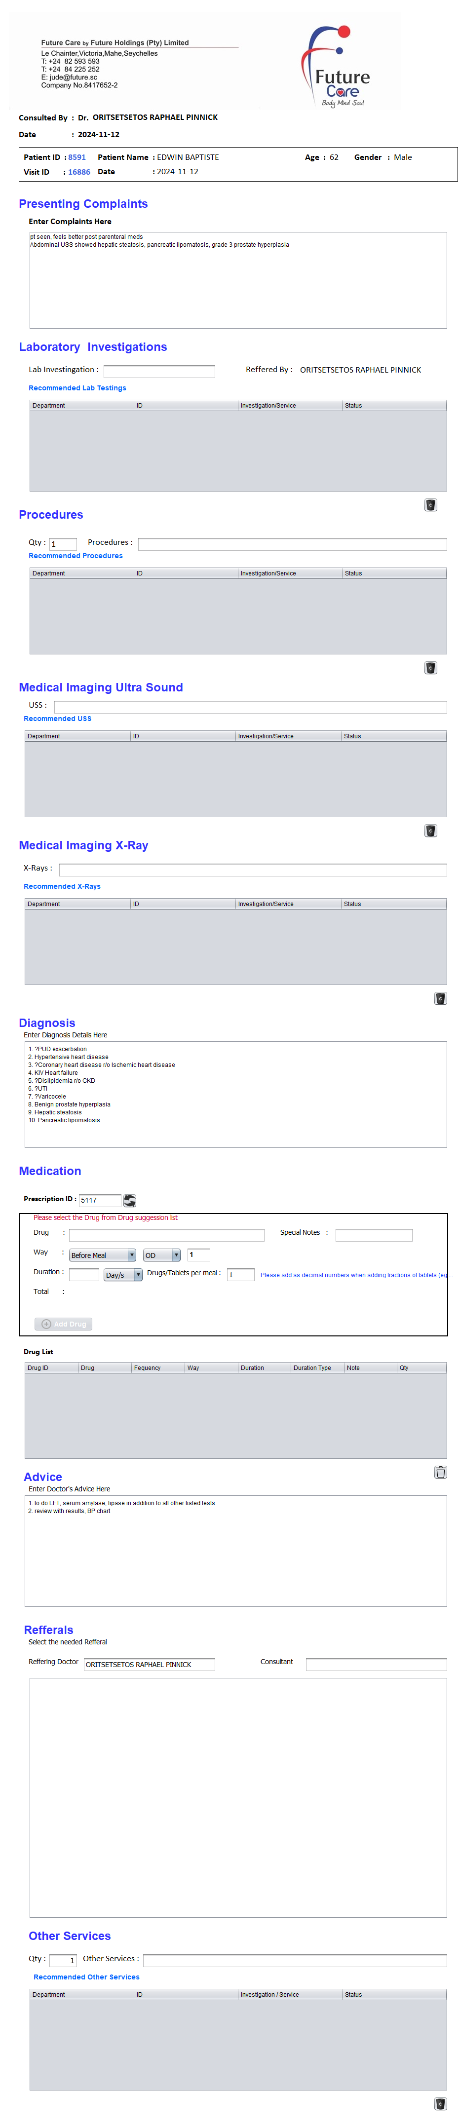The width and height of the screenshot is (459, 2127).
Task: Focus the Drug name field
Action: pos(166,1234)
